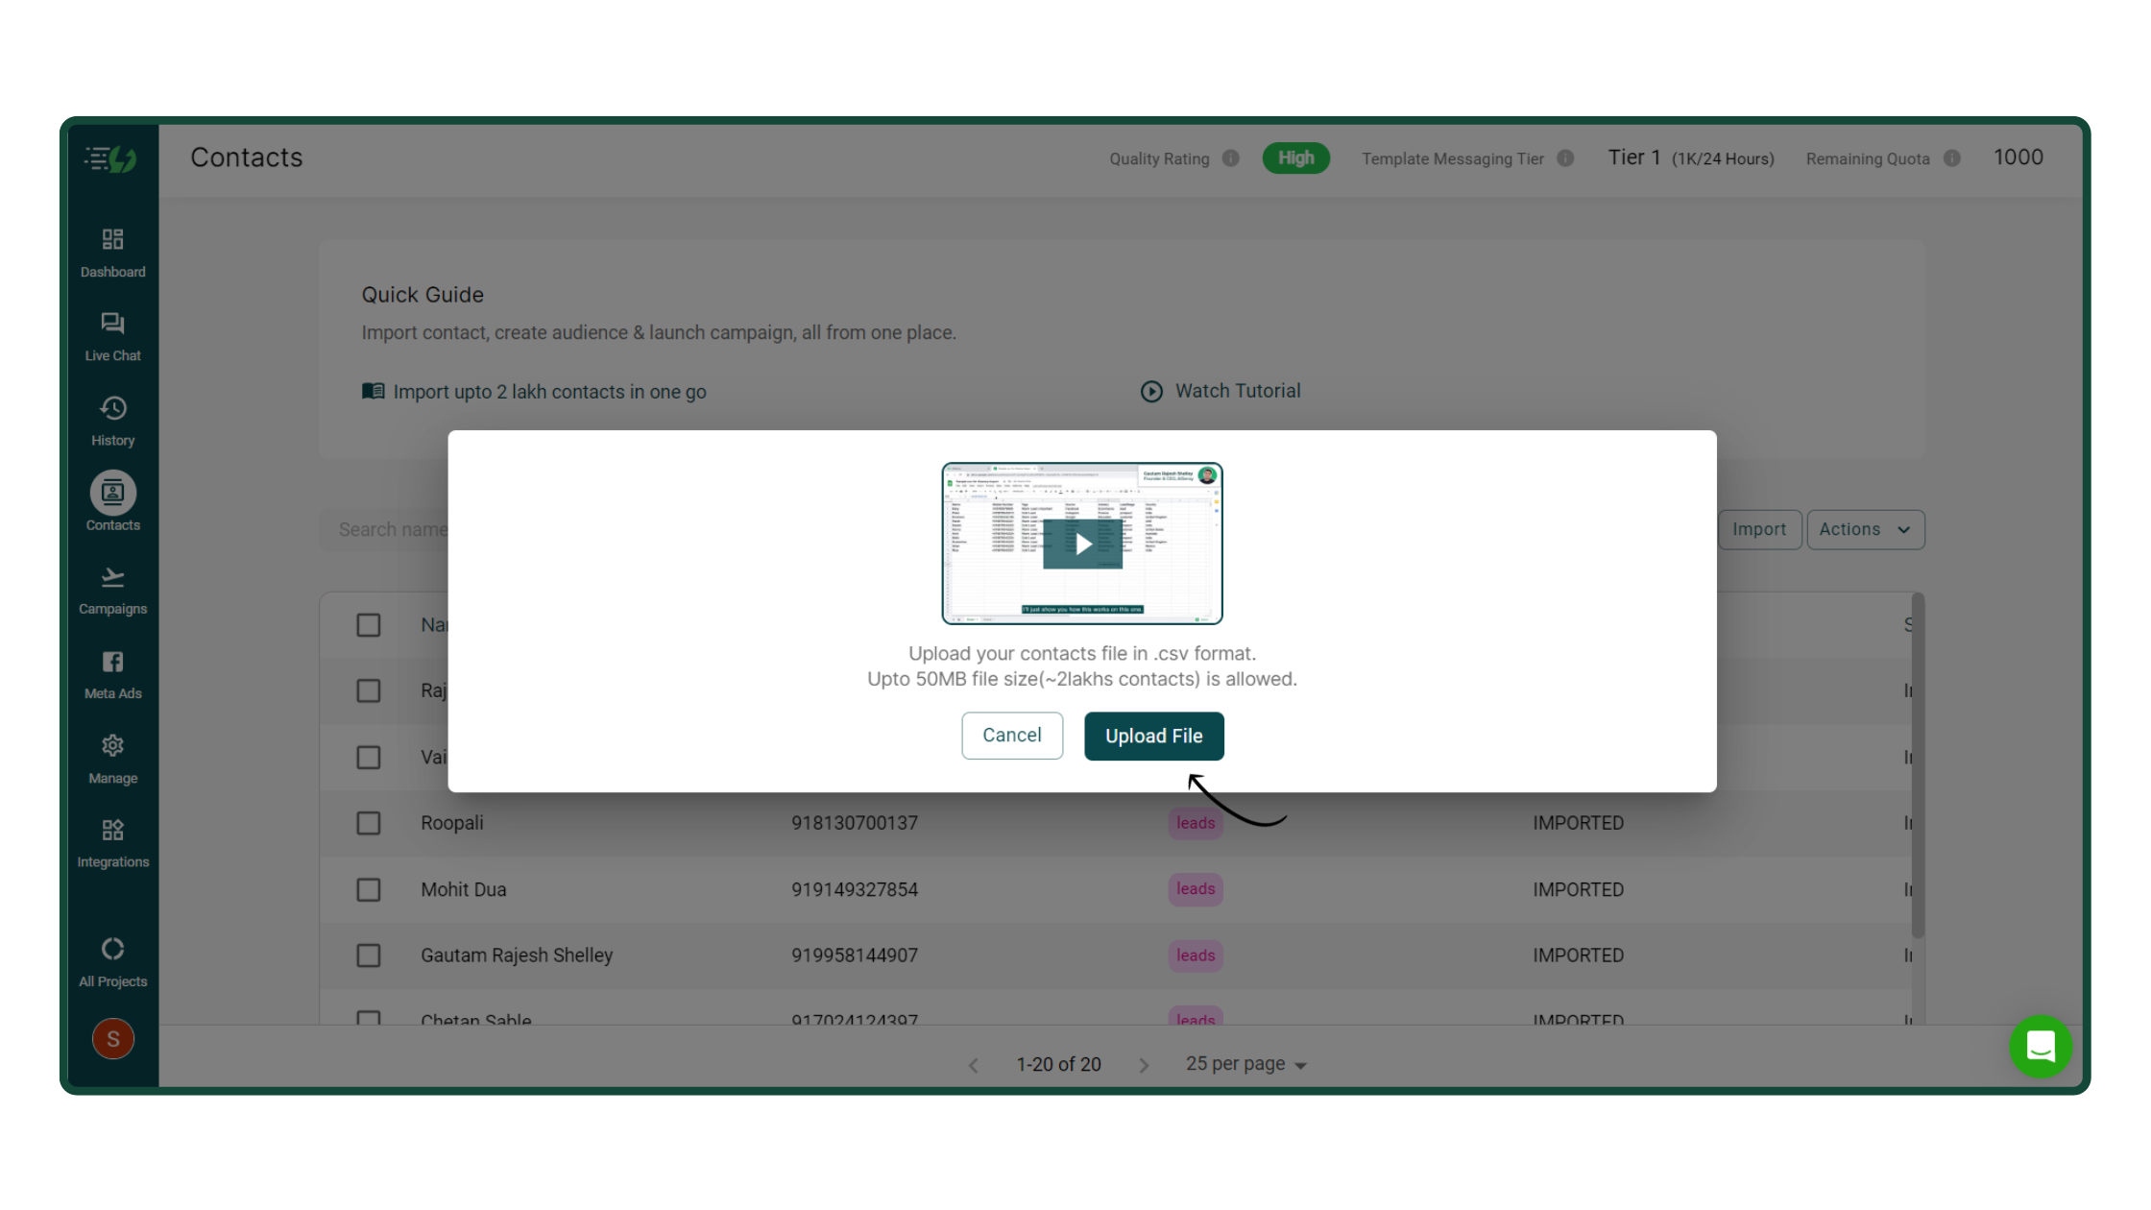Check the box for Gautam Rajesh Shelley
The width and height of the screenshot is (2151, 1210).
[x=369, y=956]
